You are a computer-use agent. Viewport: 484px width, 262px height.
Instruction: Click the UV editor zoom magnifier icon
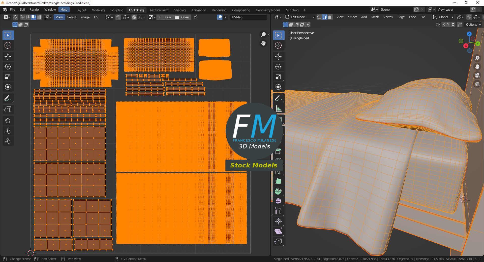263,34
